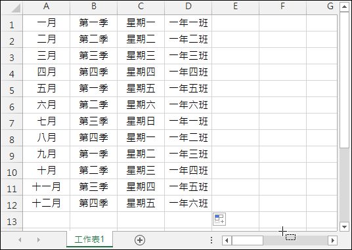Screen dimensions: 352x250
Task: Select 第三季 cell in row 11
Action: pos(94,187)
